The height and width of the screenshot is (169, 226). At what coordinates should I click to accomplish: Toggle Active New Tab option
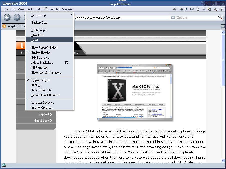pos(50,90)
